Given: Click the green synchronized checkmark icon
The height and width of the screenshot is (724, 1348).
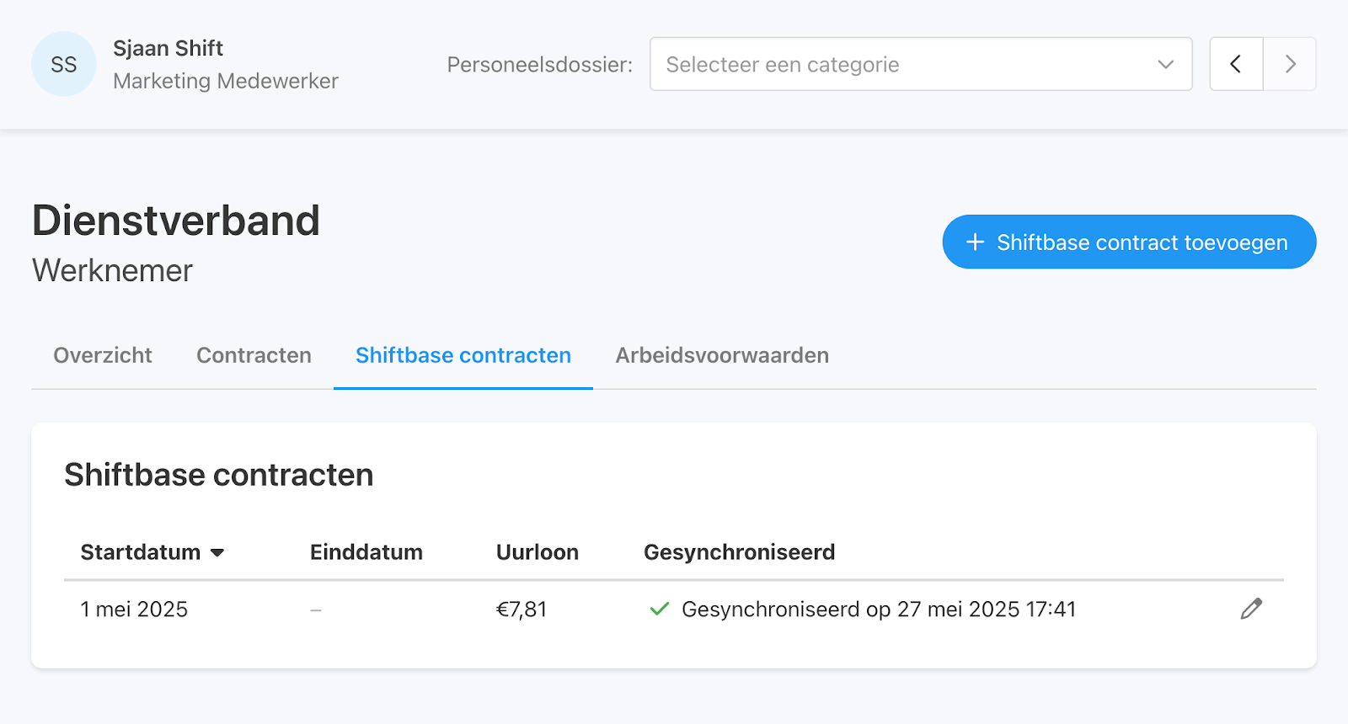Looking at the screenshot, I should (x=660, y=609).
